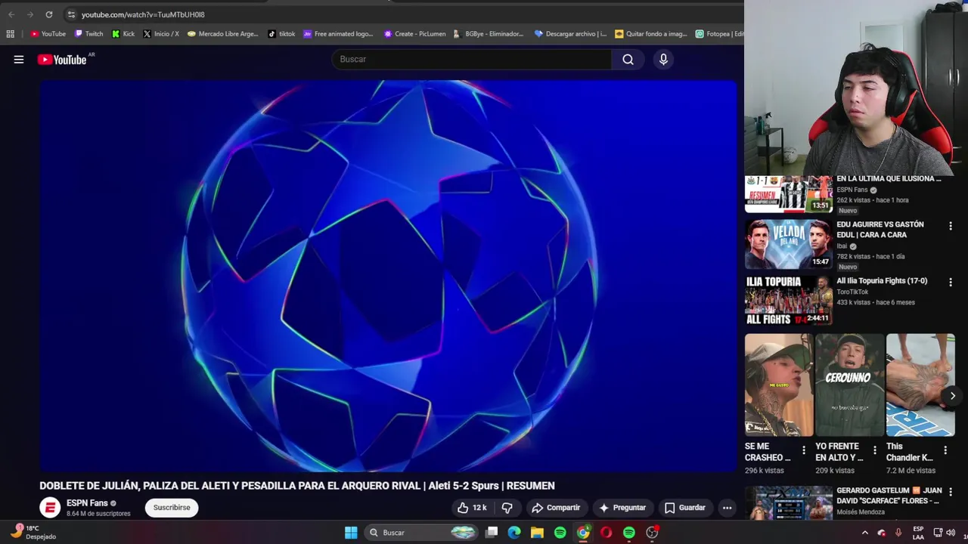This screenshot has width=968, height=544.
Task: Open the SE ME CRASHEO short thumbnail
Action: click(779, 385)
